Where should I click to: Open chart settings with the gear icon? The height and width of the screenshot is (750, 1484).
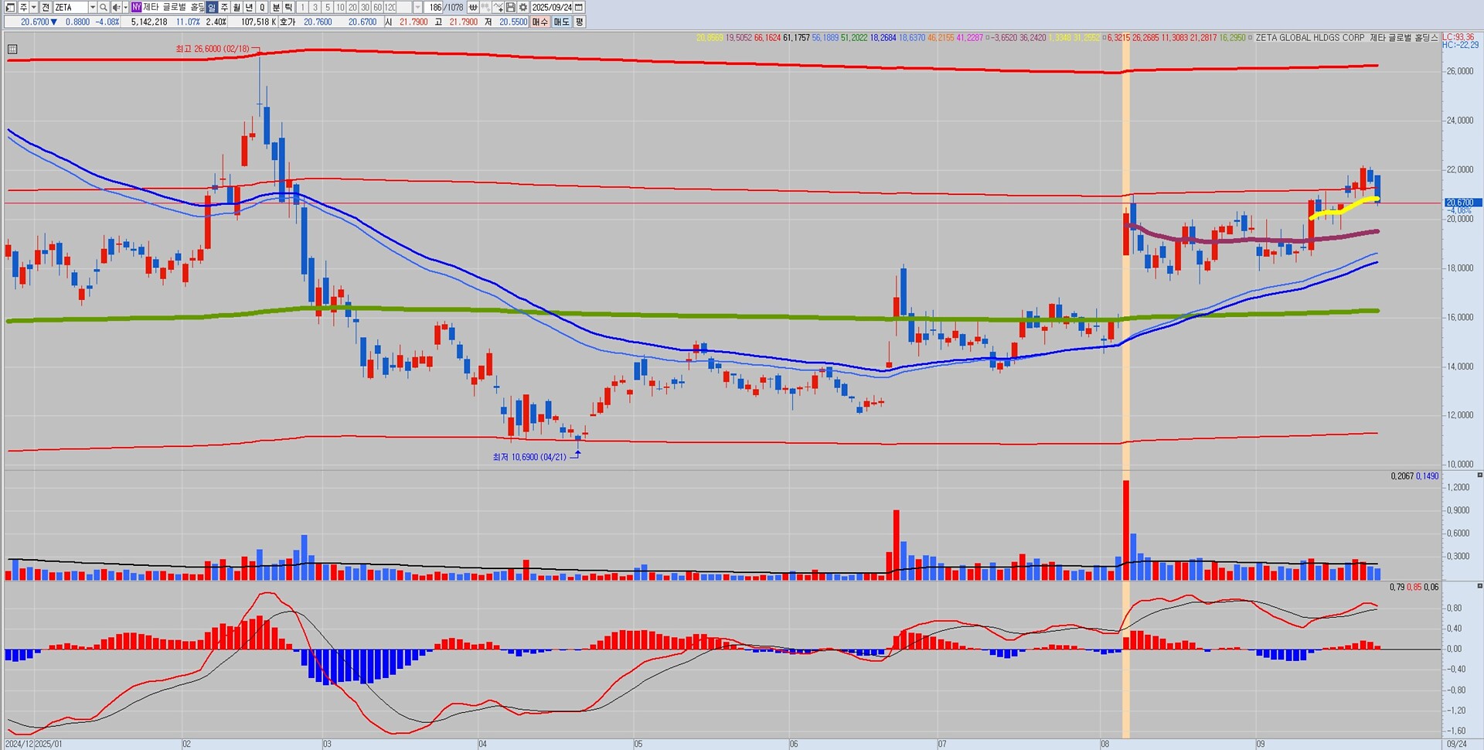point(523,7)
